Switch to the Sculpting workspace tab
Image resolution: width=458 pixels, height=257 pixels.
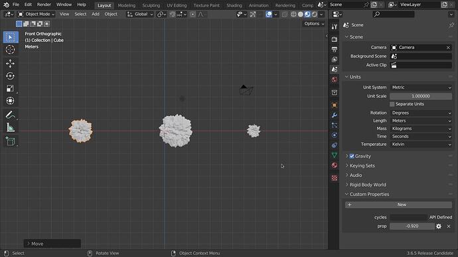[151, 5]
